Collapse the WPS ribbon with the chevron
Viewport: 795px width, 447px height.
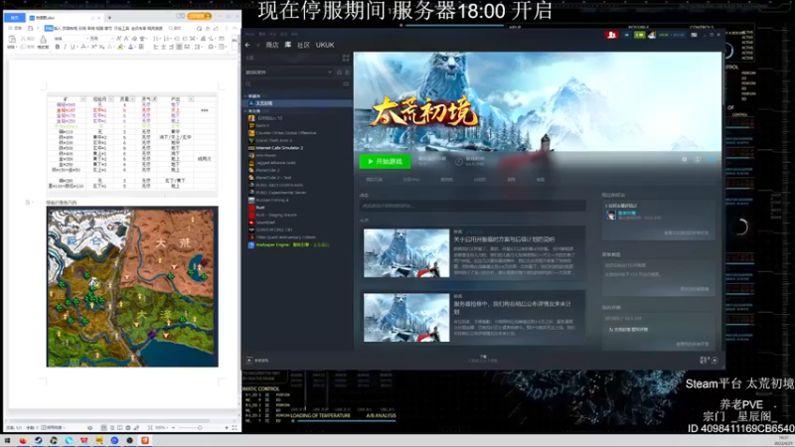point(235,29)
